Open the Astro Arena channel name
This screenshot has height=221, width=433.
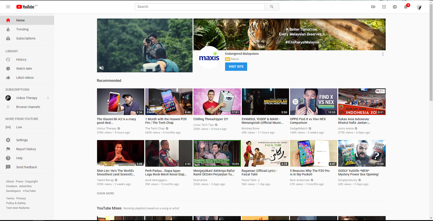click(x=346, y=128)
